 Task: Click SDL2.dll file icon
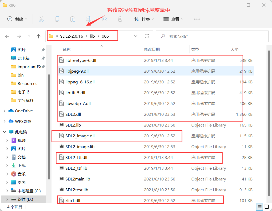61,114
